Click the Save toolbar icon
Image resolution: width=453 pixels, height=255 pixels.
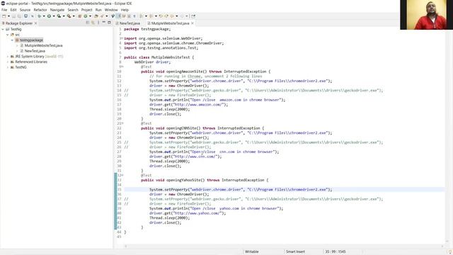coord(13,16)
